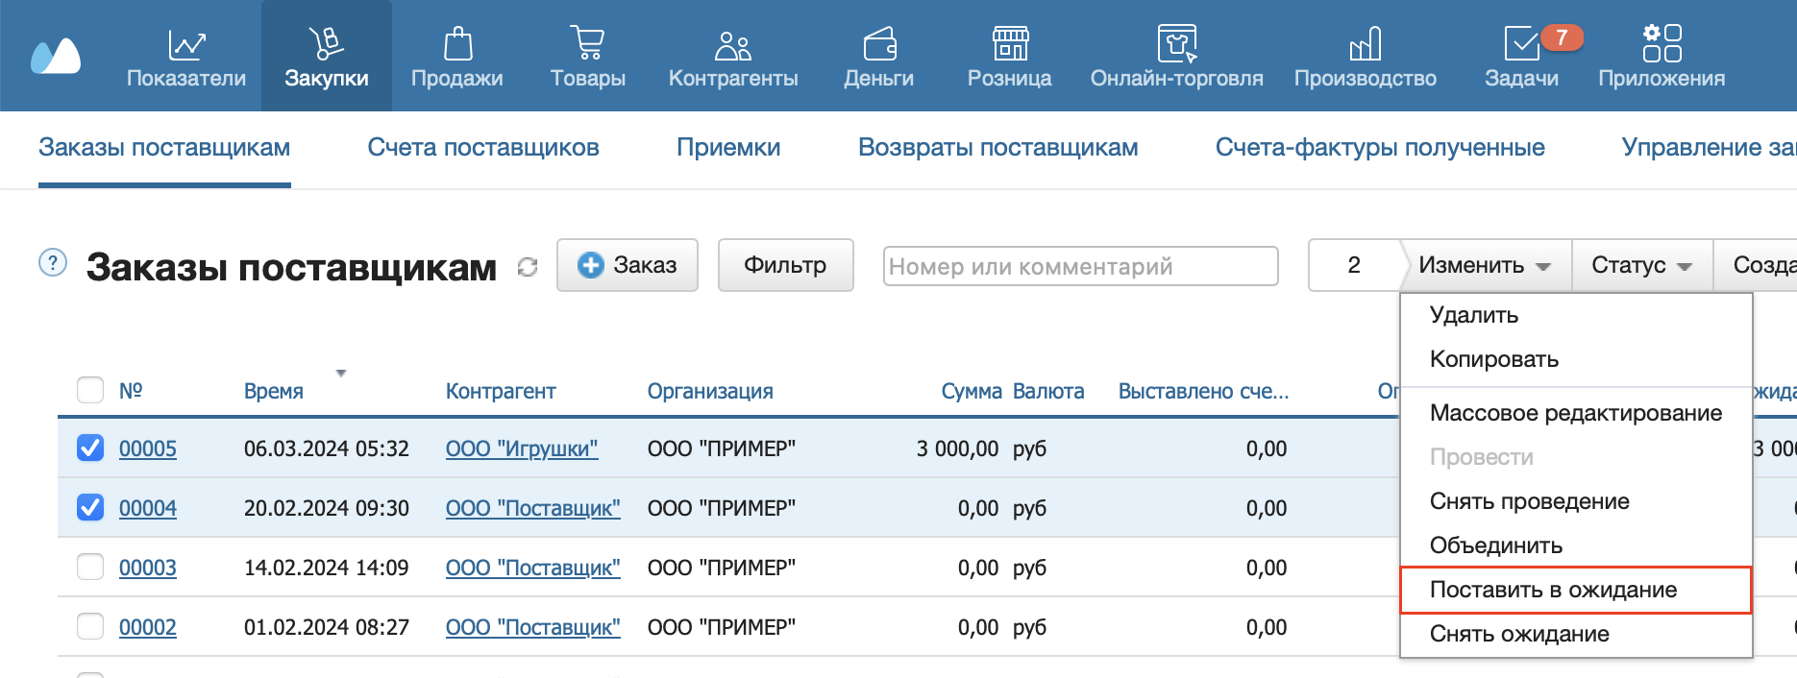
Task: Open ООО "Поставщик" link in order 00003
Action: (533, 568)
